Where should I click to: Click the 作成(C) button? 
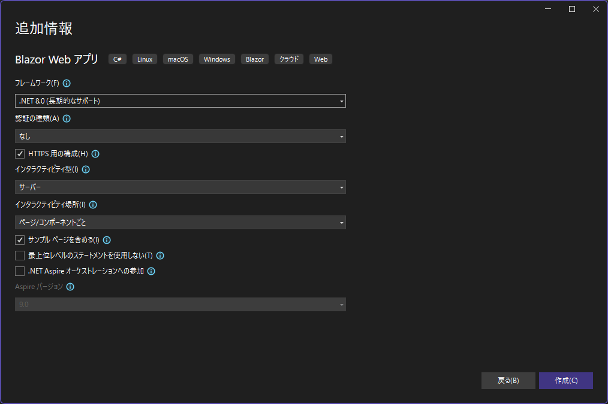[x=566, y=381]
